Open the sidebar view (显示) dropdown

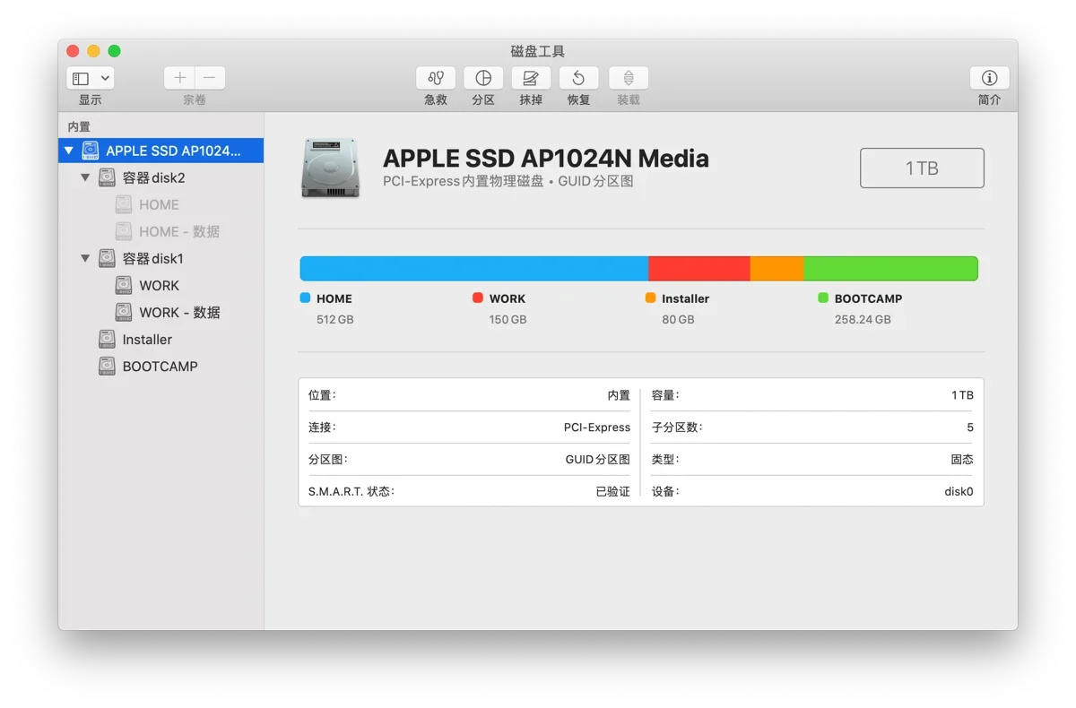pyautogui.click(x=91, y=78)
